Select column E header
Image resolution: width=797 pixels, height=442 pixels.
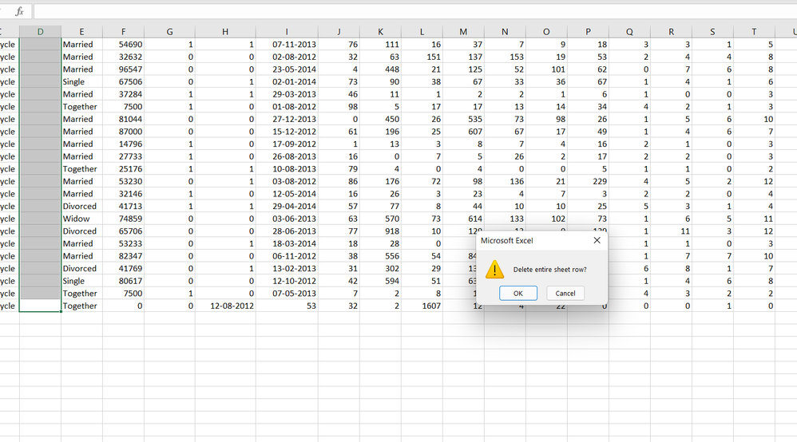(81, 31)
